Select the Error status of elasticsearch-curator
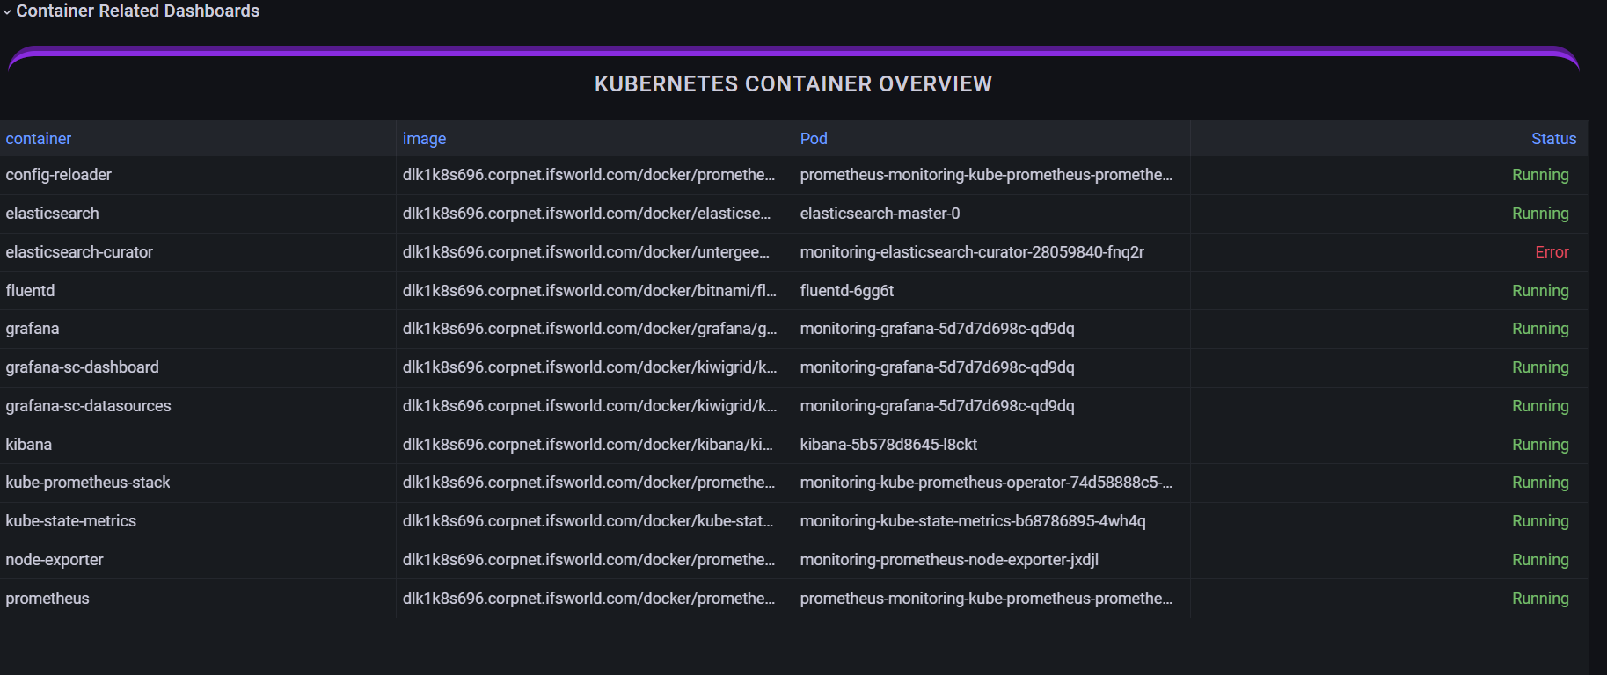Viewport: 1607px width, 675px height. [1552, 252]
